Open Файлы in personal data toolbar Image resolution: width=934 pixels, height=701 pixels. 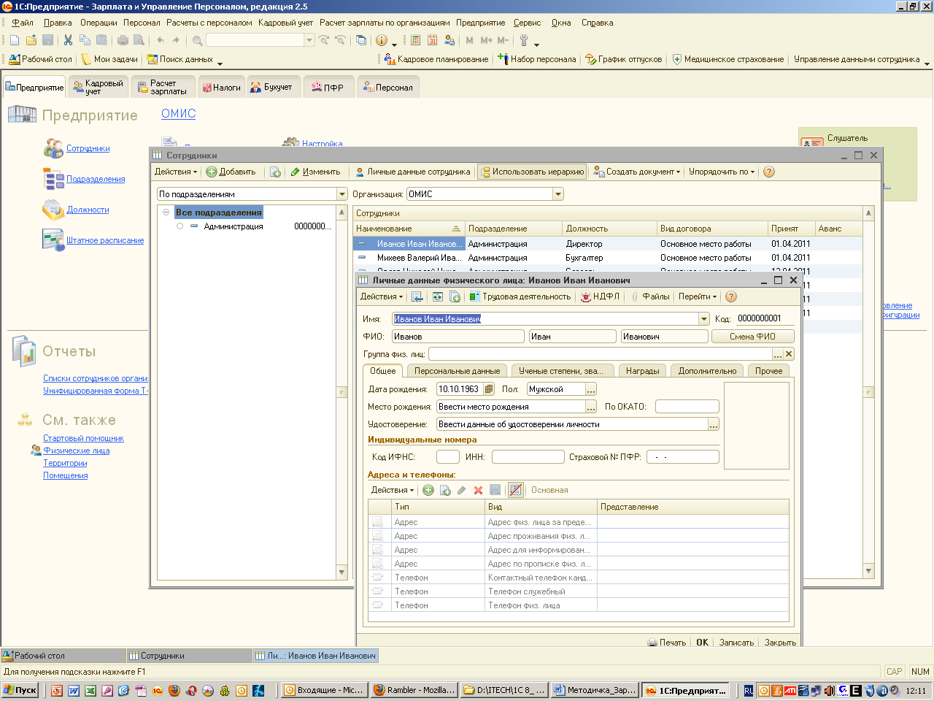(649, 296)
